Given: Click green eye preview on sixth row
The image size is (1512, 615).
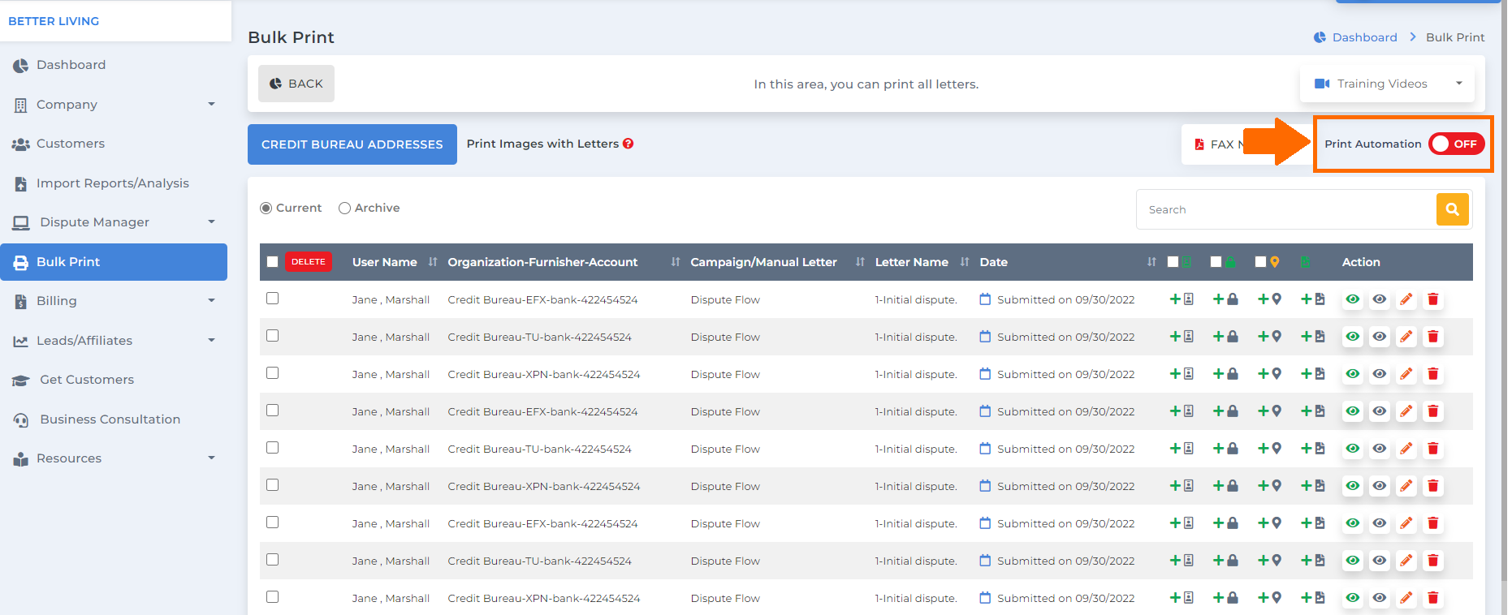Looking at the screenshot, I should (x=1353, y=486).
